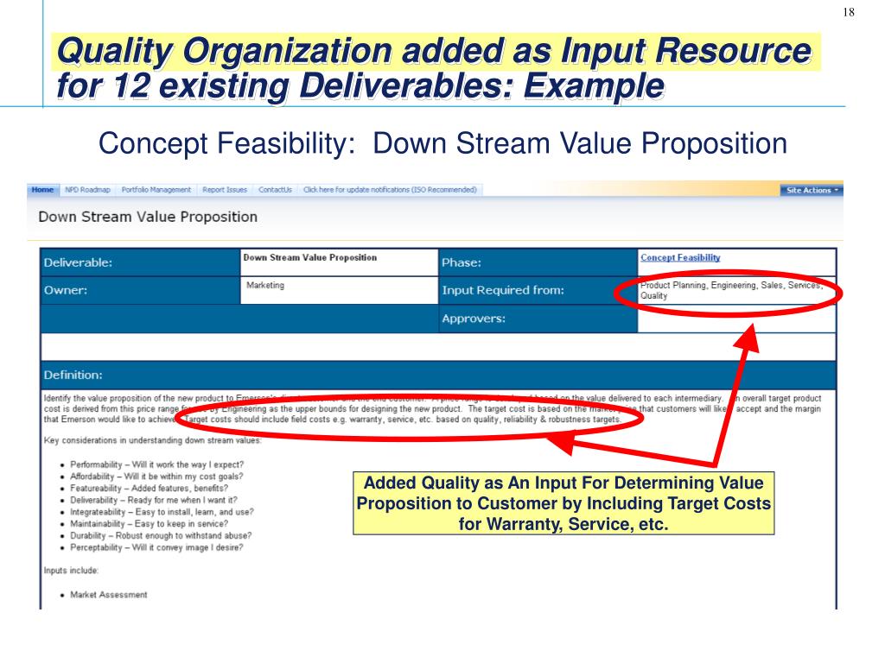
Task: Select the Maintainability bullet item
Action: pos(149,524)
